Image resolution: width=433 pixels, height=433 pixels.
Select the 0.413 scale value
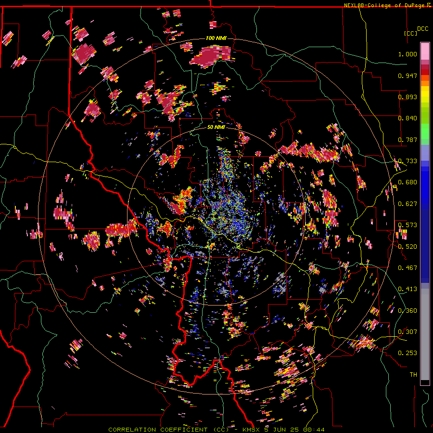coord(408,289)
